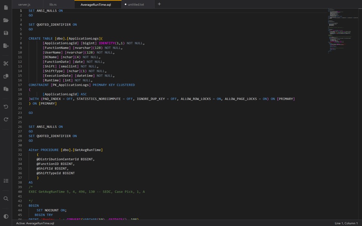This screenshot has height=226, width=362.
Task: Click the Copy icon in sidebar
Action: point(6,76)
